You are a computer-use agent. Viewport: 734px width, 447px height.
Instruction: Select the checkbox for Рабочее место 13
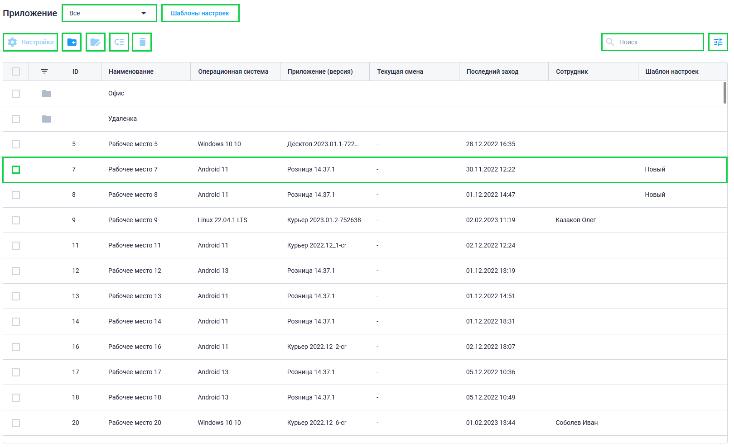16,296
